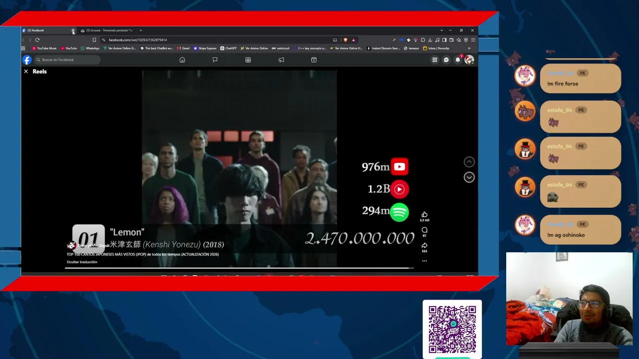Screen dimensions: 639x359
Task: Click Seguir to follow the reel author
Action: click(x=104, y=246)
